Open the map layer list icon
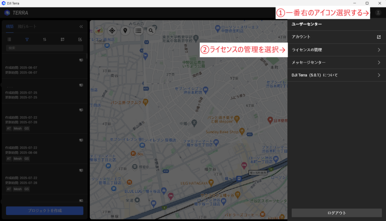This screenshot has width=386, height=221. [x=138, y=30]
